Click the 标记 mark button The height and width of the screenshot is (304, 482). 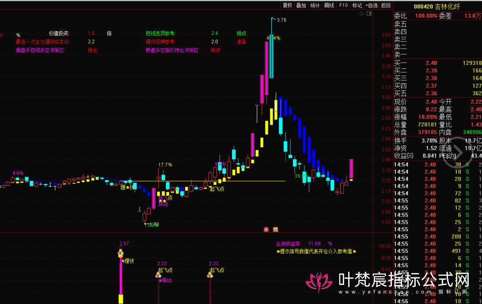357,5
